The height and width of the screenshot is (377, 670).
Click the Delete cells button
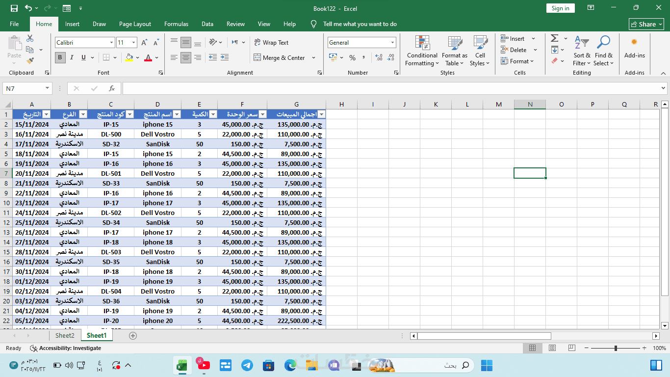(514, 50)
